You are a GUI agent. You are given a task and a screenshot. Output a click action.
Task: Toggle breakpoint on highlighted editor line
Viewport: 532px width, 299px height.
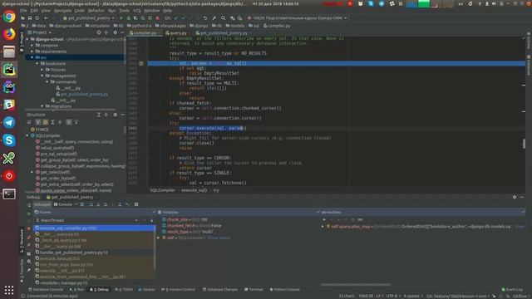pyautogui.click(x=140, y=63)
